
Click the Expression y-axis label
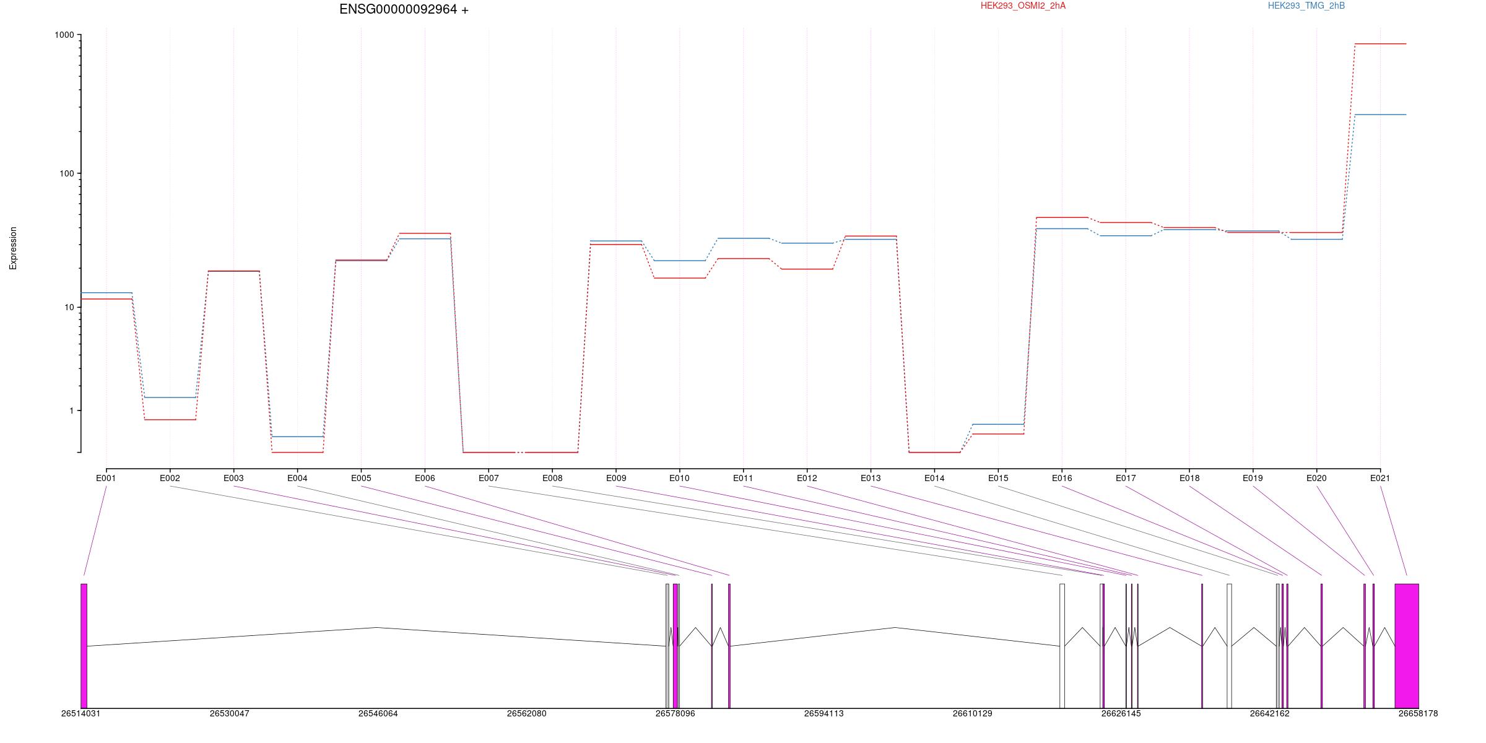click(13, 248)
